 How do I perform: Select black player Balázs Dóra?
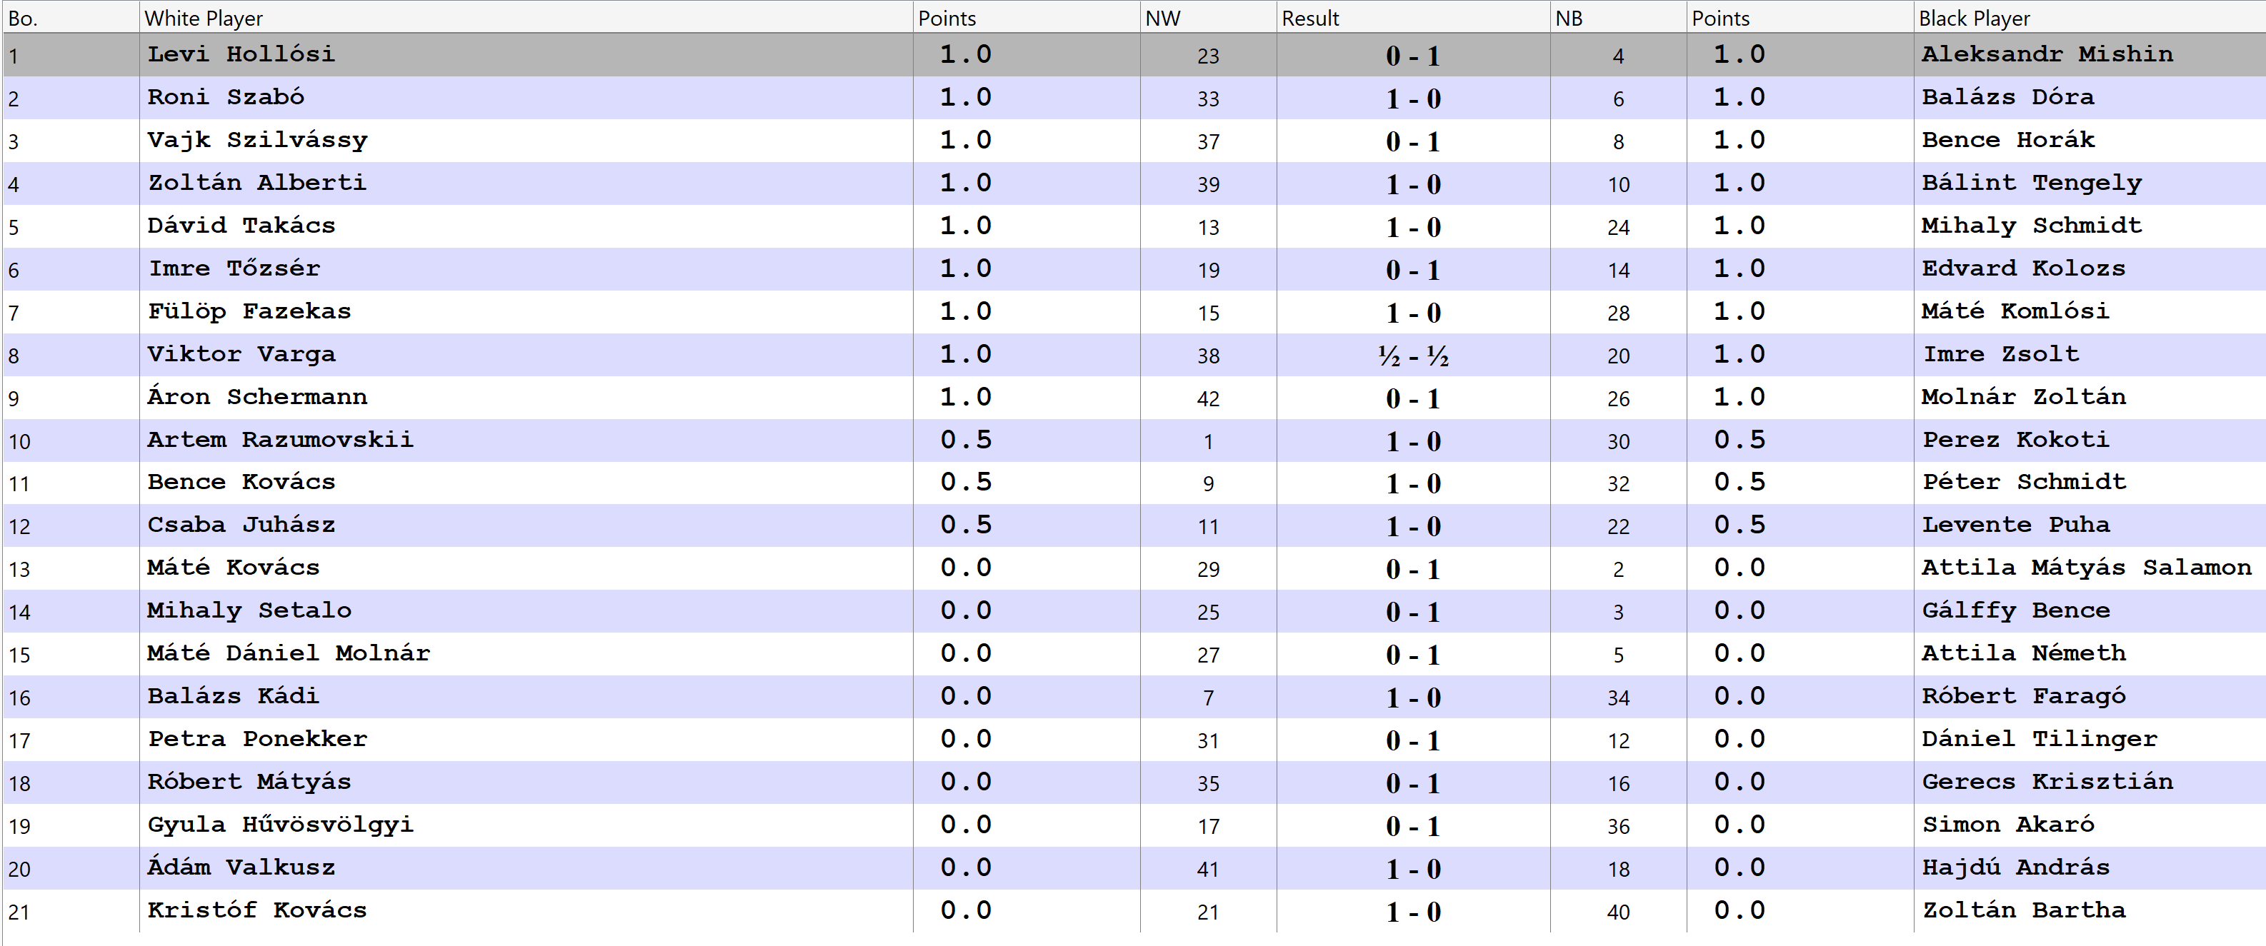pyautogui.click(x=2008, y=98)
